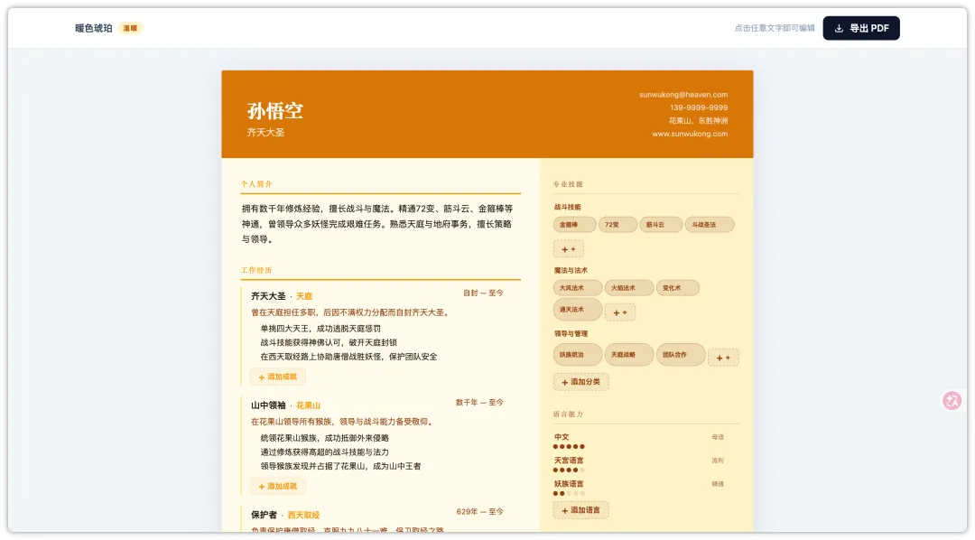Edit the date range 数千年 — 至今

(479, 403)
